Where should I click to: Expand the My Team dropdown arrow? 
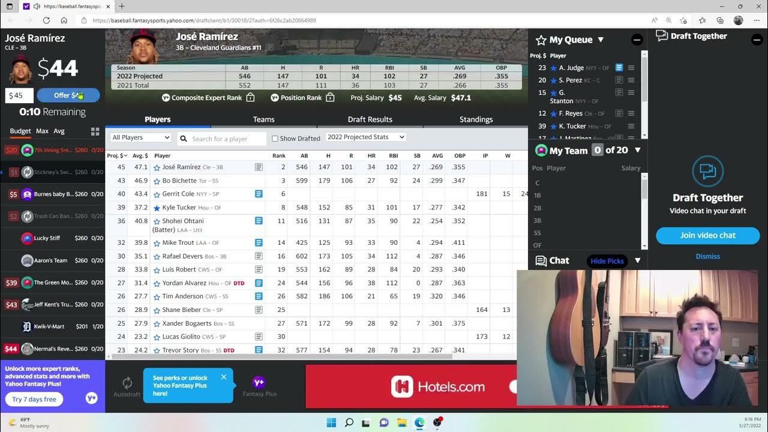[x=638, y=151]
